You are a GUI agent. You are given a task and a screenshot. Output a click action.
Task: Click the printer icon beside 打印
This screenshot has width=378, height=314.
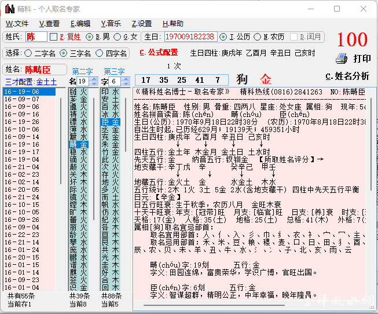pos(342,59)
